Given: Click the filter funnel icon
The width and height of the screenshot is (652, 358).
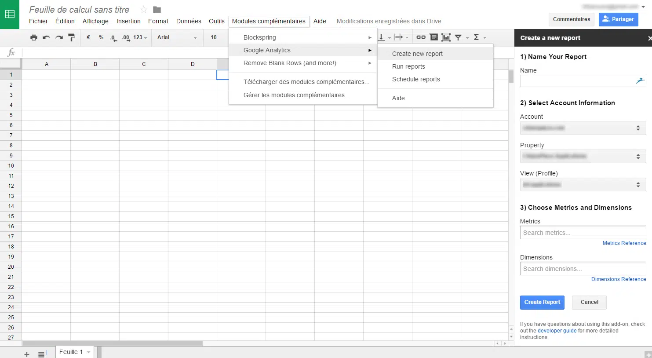Looking at the screenshot, I should [458, 37].
